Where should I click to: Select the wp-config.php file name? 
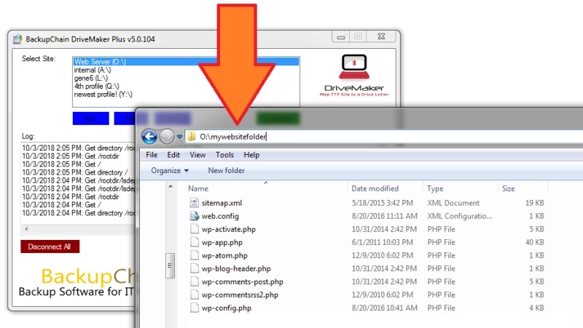pos(227,308)
